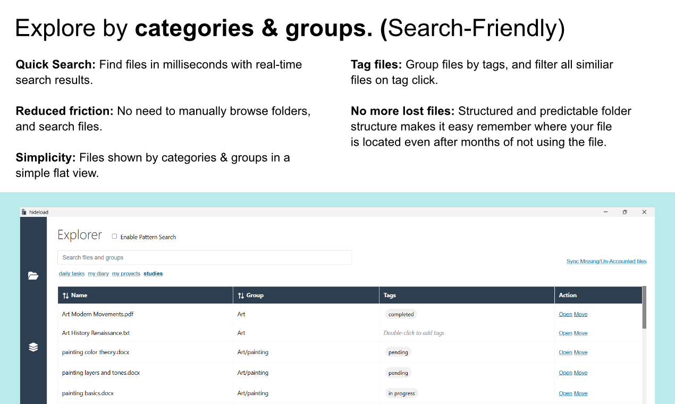Viewport: 675px width, 404px height.
Task: Sort by Group column arrows icon
Action: 241,296
